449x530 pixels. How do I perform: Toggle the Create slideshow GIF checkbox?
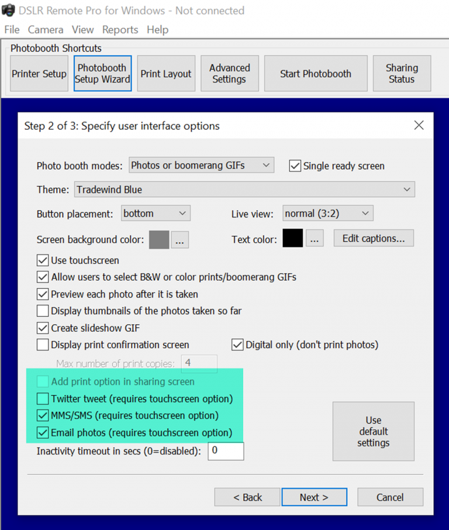click(43, 328)
